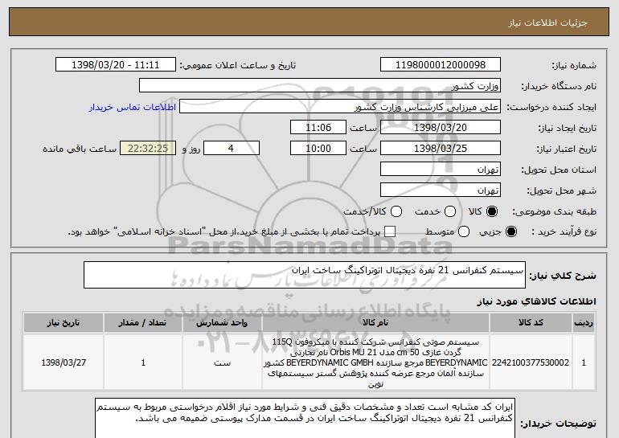The width and height of the screenshot is (619, 438).
Task: Click the buyer organization field وزارت کشور
Action: [320, 86]
